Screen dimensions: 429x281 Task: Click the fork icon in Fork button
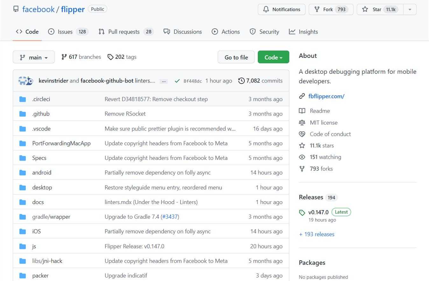click(x=317, y=9)
